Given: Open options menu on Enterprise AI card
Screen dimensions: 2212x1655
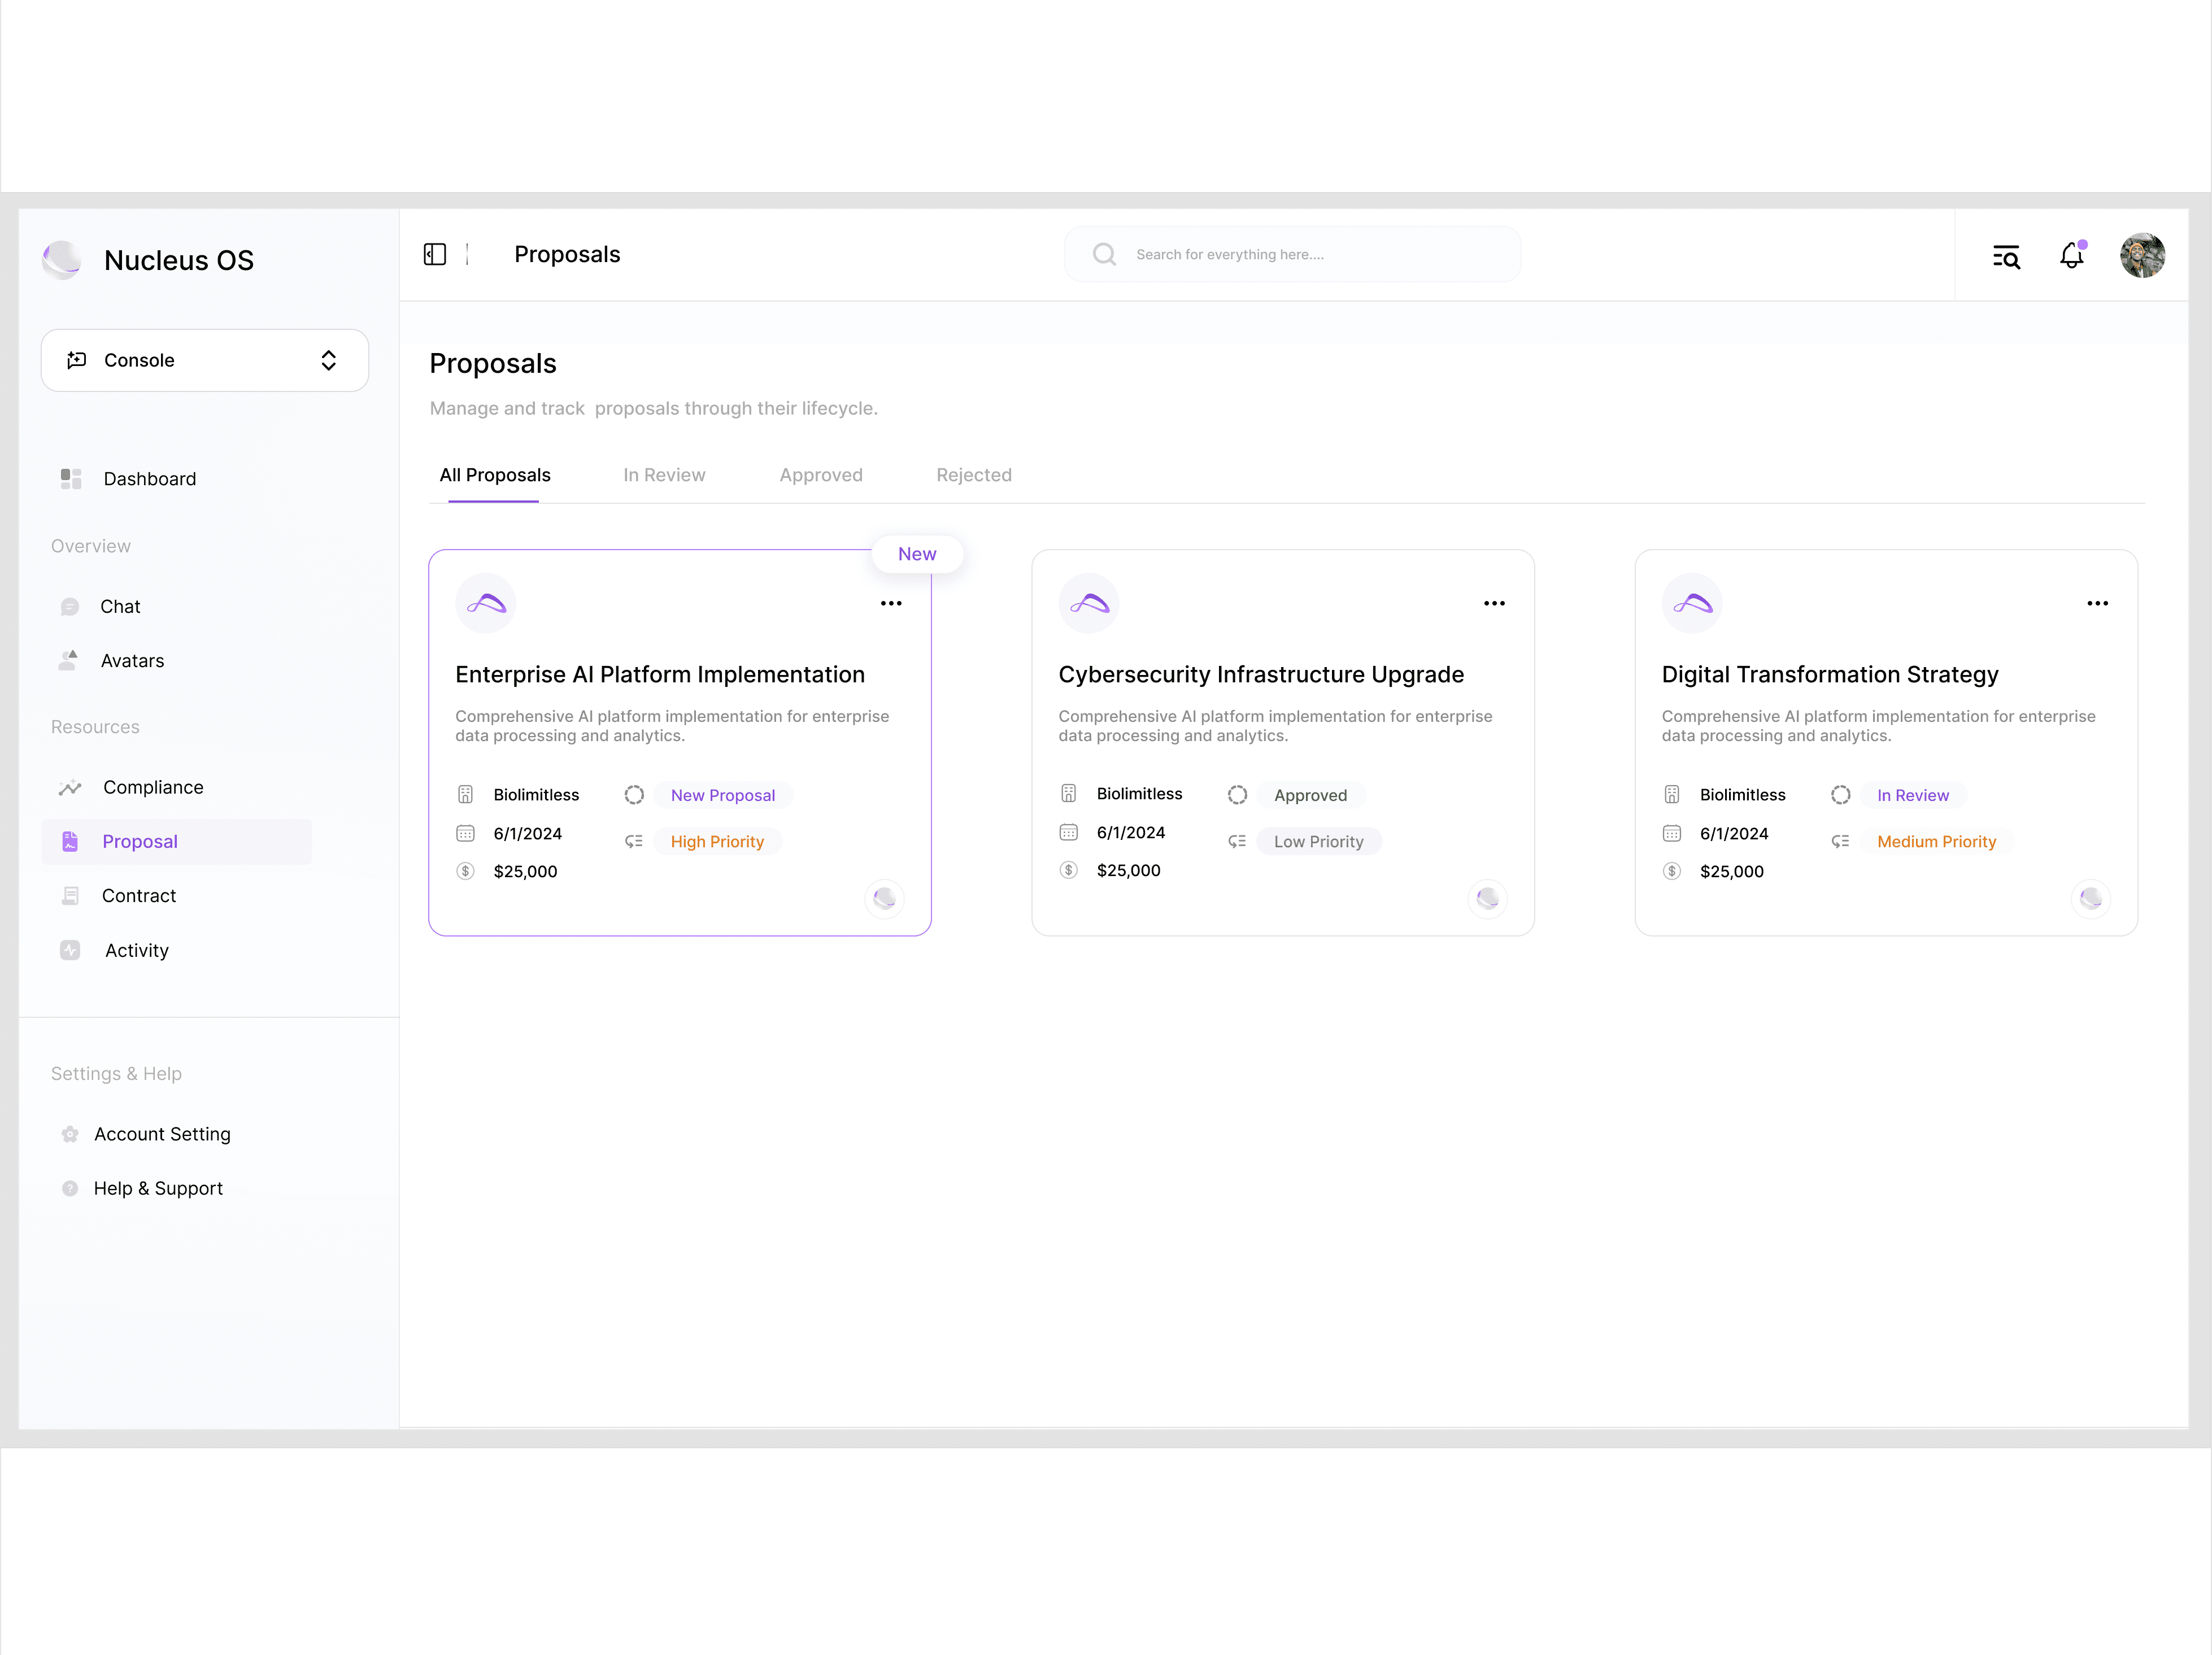Looking at the screenshot, I should (890, 604).
